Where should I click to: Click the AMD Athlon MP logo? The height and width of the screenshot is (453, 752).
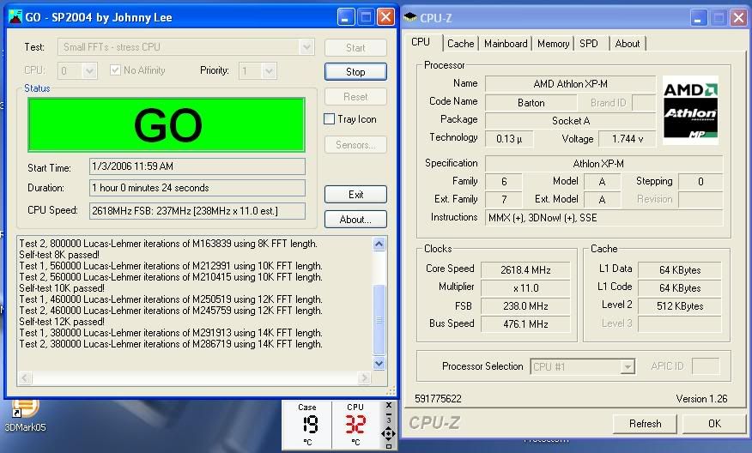(690, 111)
